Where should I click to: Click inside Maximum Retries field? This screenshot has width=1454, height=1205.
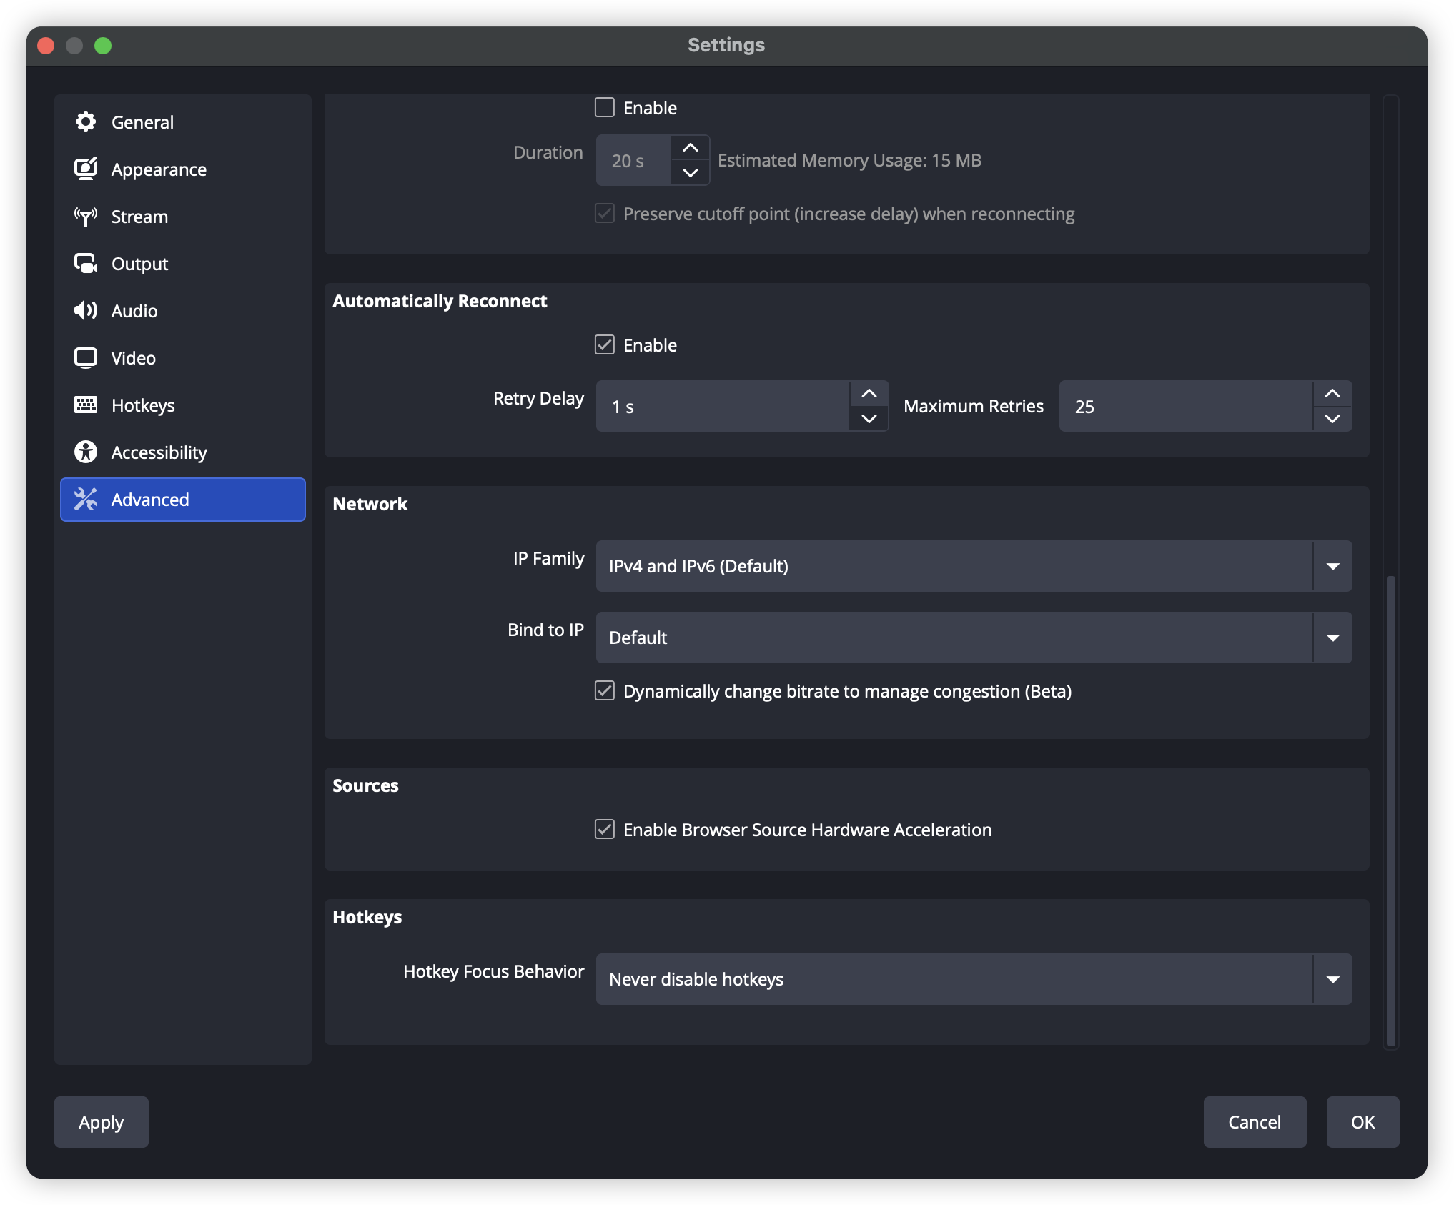pos(1185,407)
